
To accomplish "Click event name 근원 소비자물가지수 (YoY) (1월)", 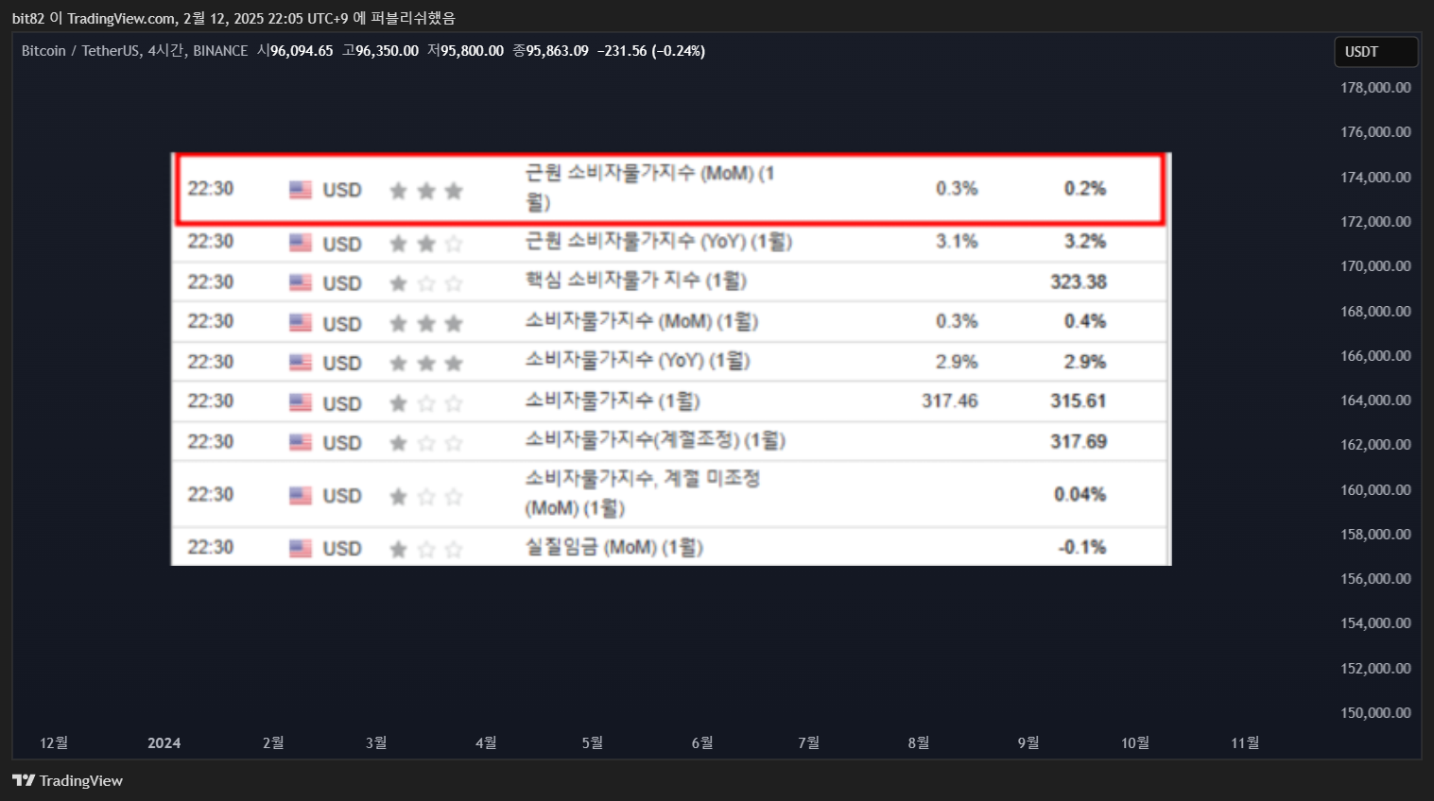I will click(659, 242).
